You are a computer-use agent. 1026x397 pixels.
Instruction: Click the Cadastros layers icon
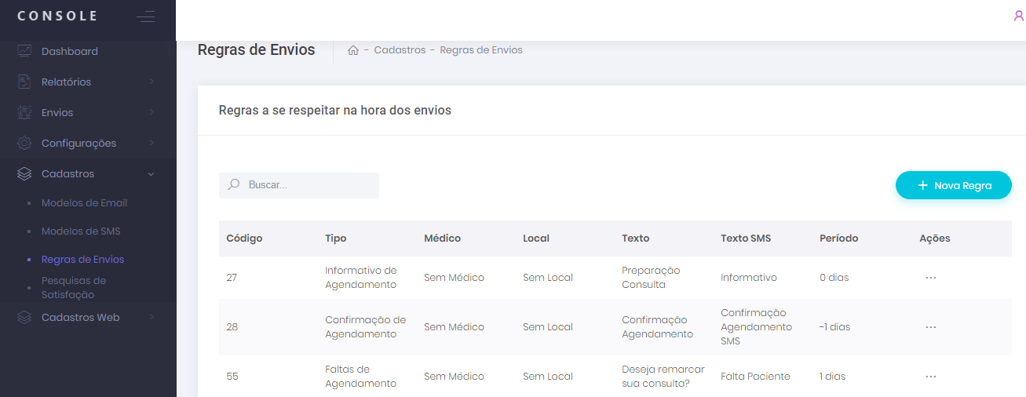tap(24, 173)
